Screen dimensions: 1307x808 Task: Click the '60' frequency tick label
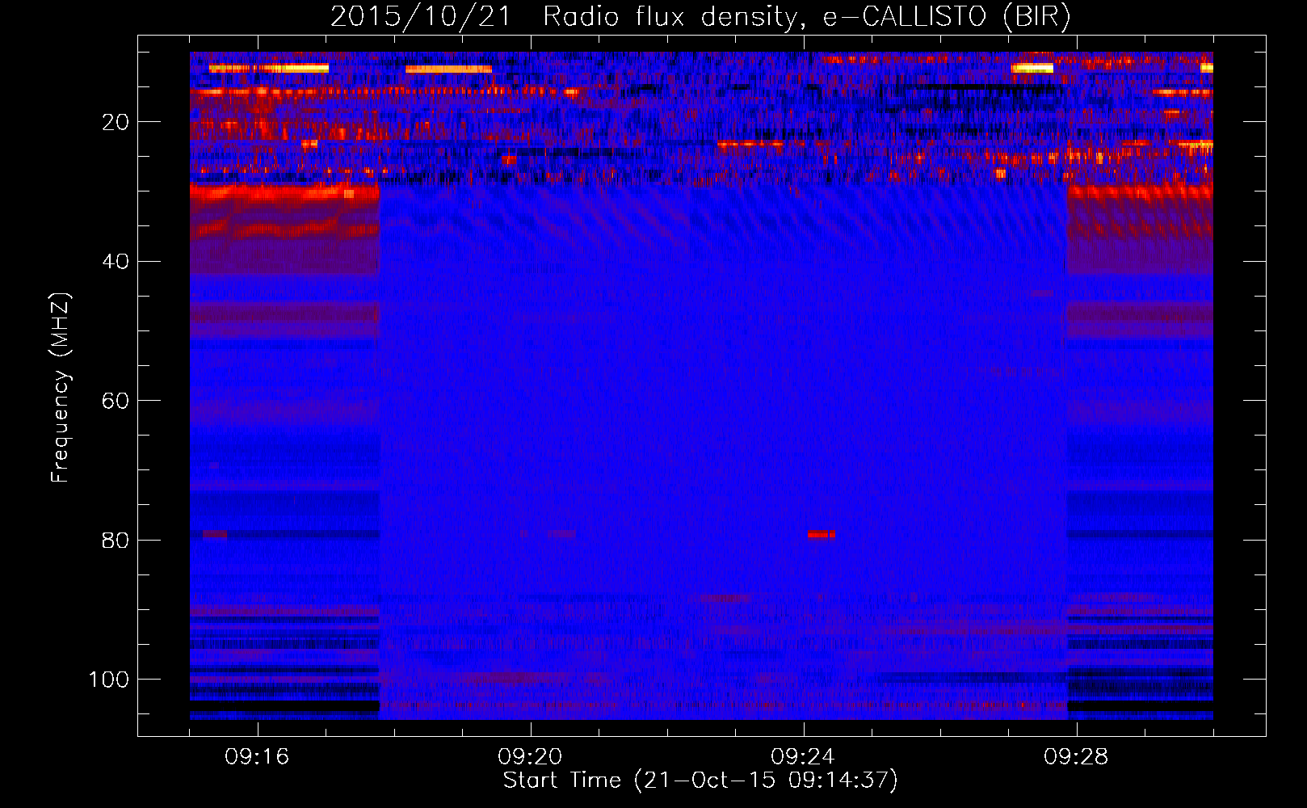(x=116, y=401)
